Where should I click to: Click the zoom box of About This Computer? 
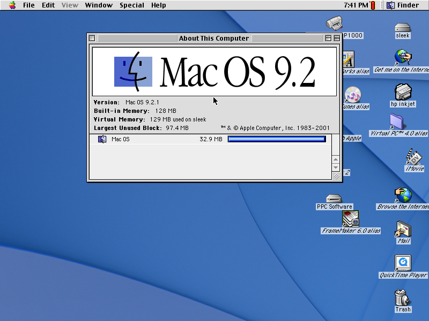coord(328,38)
